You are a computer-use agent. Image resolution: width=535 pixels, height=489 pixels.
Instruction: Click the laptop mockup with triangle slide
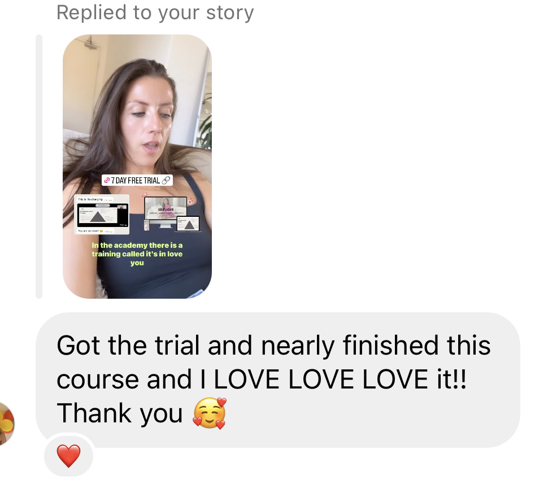(x=188, y=224)
